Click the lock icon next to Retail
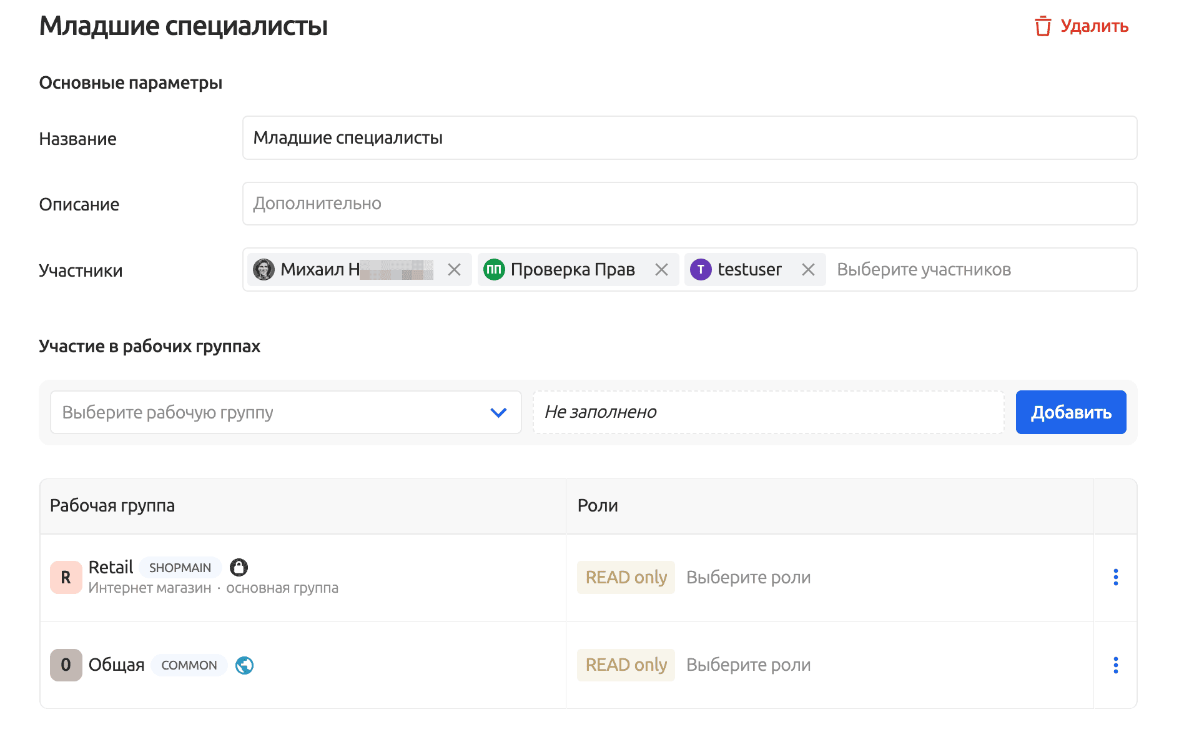The height and width of the screenshot is (732, 1179). [x=239, y=567]
